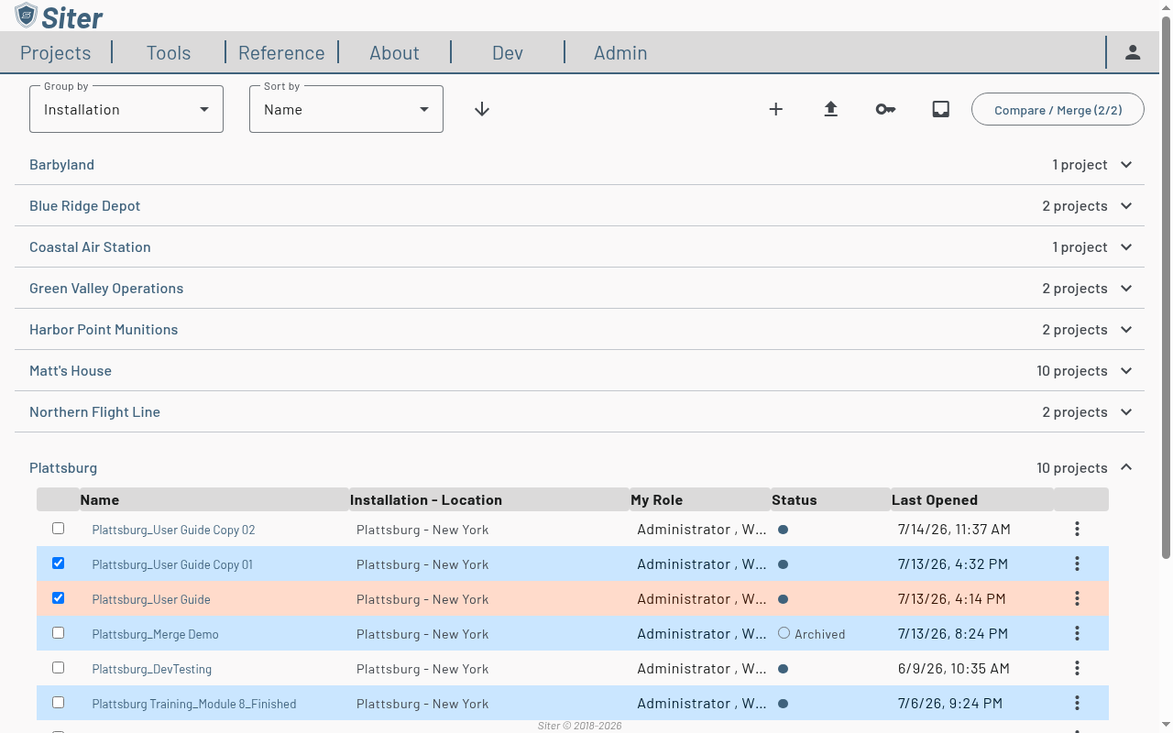Open three-dot menu of Plattsburg_User Guide row

click(1077, 598)
